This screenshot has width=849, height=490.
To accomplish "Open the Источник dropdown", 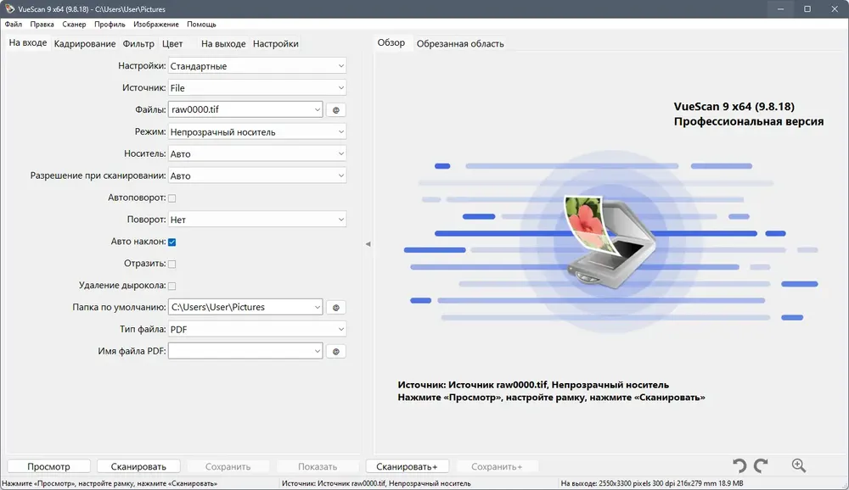I will (256, 88).
